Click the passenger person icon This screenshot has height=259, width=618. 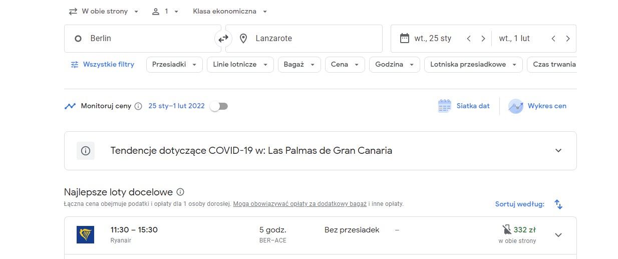(x=156, y=11)
